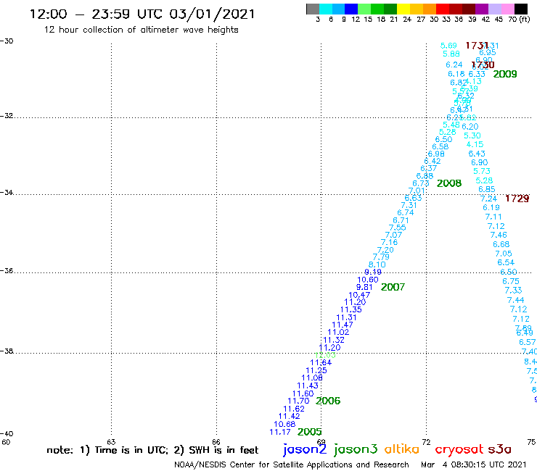Select the wave height value 6.68
This screenshot has height=471, width=537.
[501, 244]
